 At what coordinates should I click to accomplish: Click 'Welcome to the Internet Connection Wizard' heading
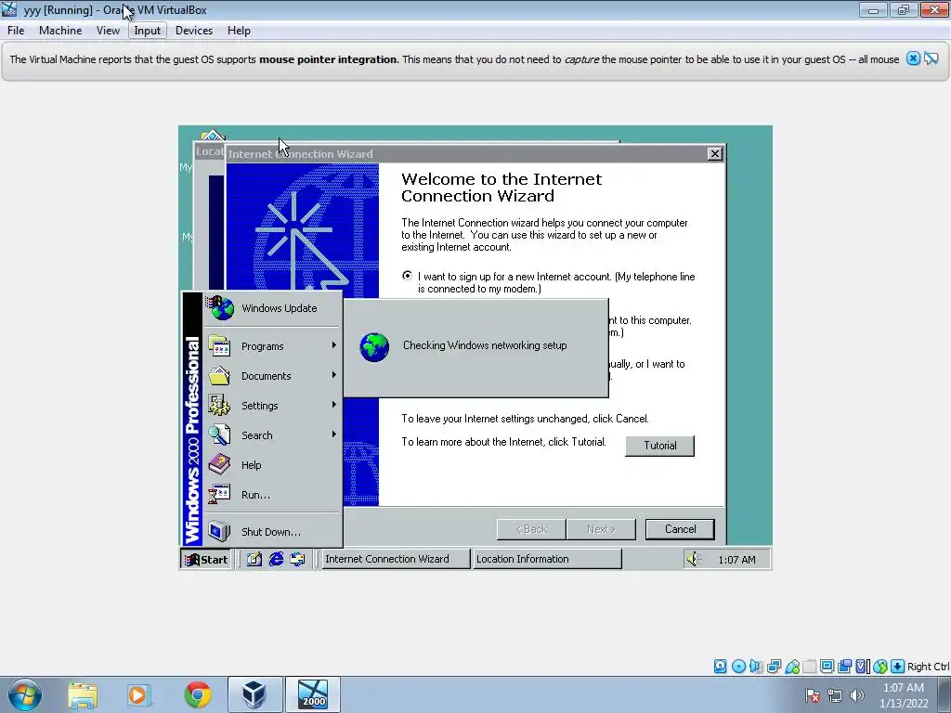click(x=502, y=188)
